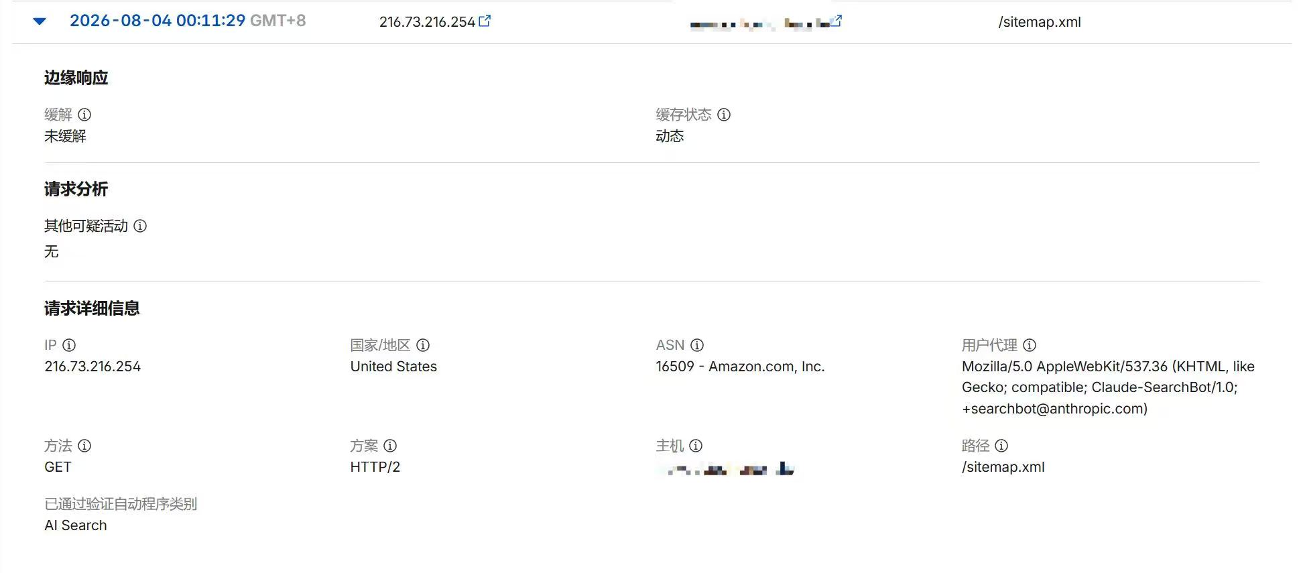The height and width of the screenshot is (573, 1299).
Task: Show info icon next to ASN
Action: pyautogui.click(x=697, y=345)
